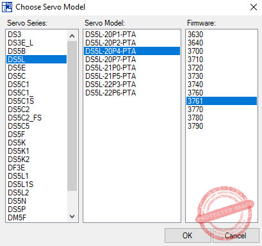Select DS3E_L servo series
262x246 pixels.
37,43
